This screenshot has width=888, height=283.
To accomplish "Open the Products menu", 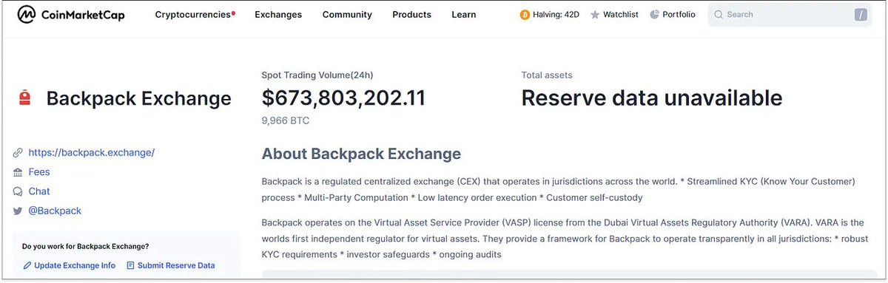I will click(x=411, y=15).
